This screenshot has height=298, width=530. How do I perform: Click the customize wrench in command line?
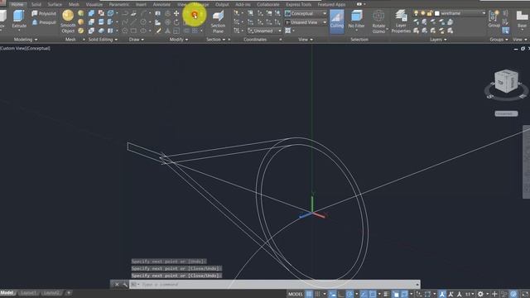click(x=125, y=285)
